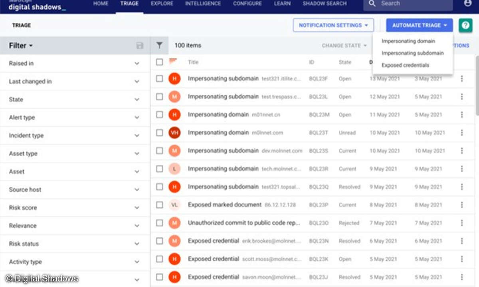Open the LEARN nav link
This screenshot has width=479, height=287.
282,4
